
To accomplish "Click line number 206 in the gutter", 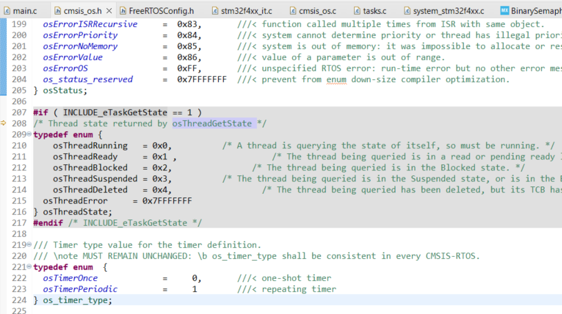I will point(19,101).
